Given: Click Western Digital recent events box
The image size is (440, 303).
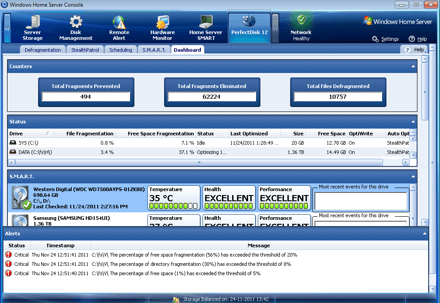Looking at the screenshot, I should pyautogui.click(x=361, y=201).
